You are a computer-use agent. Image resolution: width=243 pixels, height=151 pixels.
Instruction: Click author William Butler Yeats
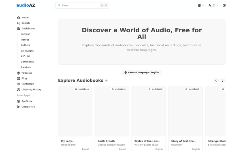146,145
